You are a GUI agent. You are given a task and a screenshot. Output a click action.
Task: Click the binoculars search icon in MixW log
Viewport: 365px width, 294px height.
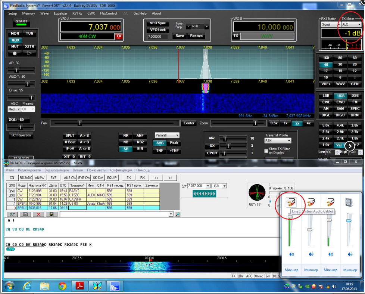(12, 214)
